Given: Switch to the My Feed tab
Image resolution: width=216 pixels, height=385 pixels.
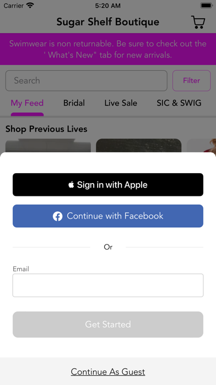Looking at the screenshot, I should click(x=27, y=103).
